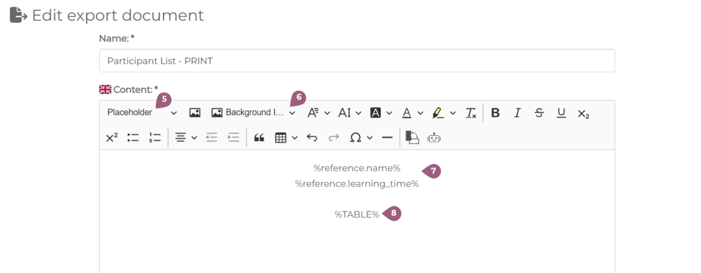The height and width of the screenshot is (273, 701).
Task: Toggle italic formatting
Action: point(517,113)
